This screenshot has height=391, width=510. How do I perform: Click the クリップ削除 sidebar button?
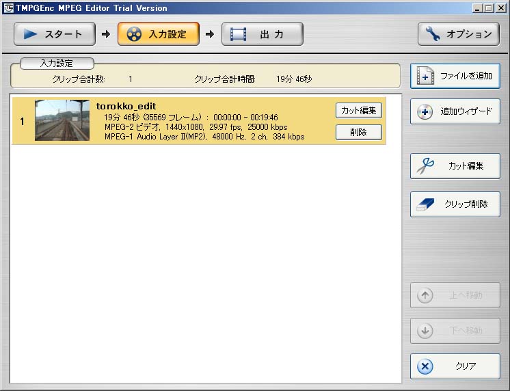455,204
